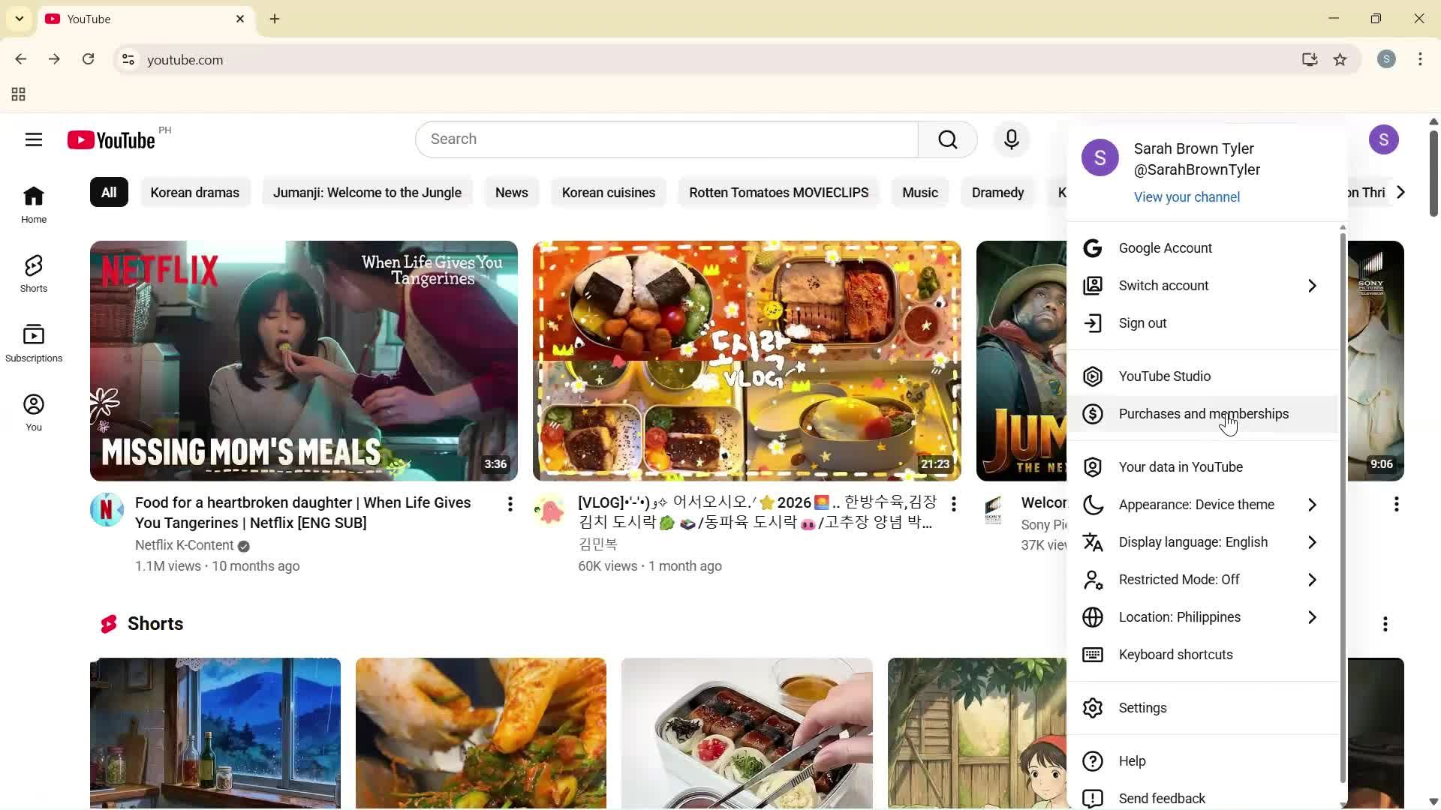Screen dimensions: 1441x810
Task: Open the guide hamburger menu
Action: 33,139
